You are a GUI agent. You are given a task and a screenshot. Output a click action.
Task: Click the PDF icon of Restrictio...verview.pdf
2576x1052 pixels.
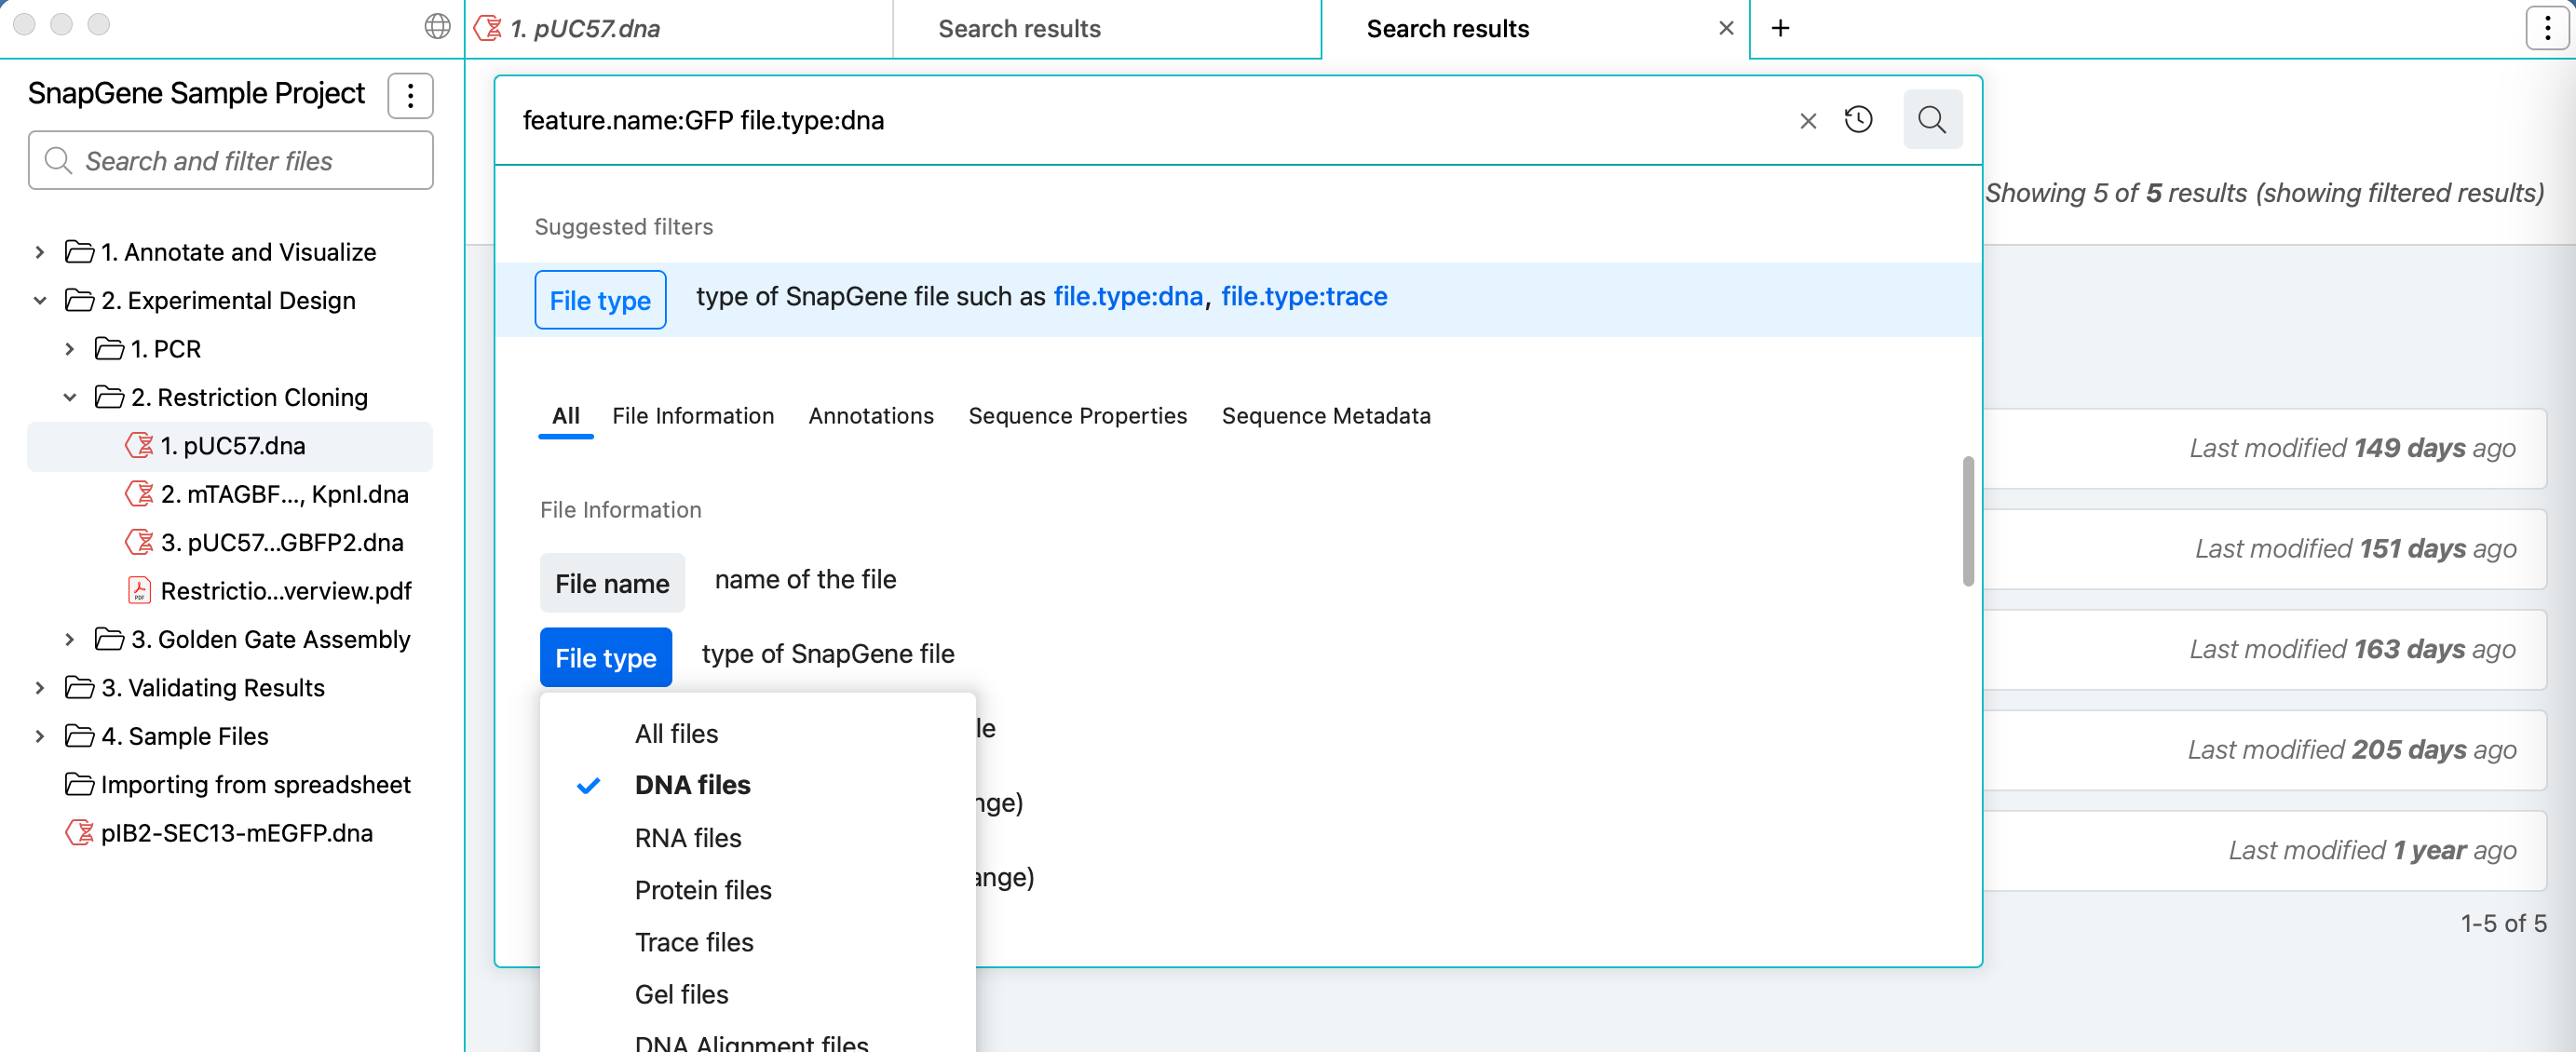139,590
